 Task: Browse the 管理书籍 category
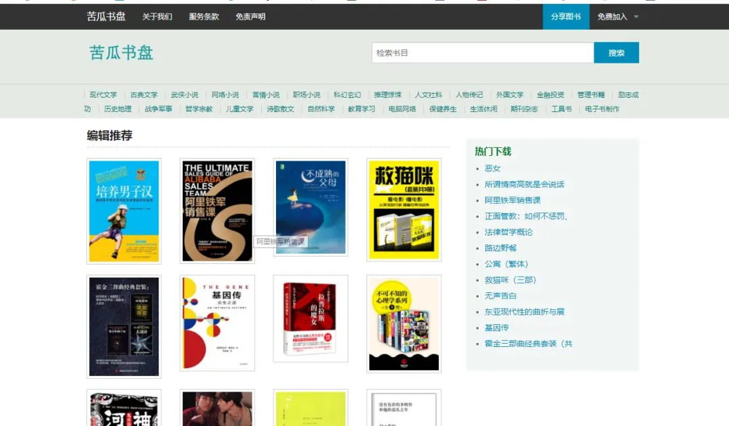(591, 95)
